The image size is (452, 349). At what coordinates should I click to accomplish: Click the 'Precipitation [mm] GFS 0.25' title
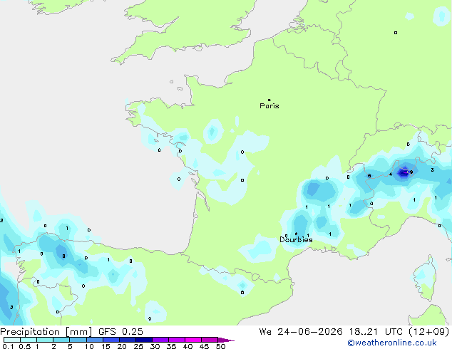click(71, 332)
